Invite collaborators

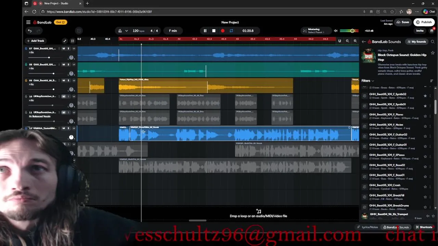tap(420, 31)
